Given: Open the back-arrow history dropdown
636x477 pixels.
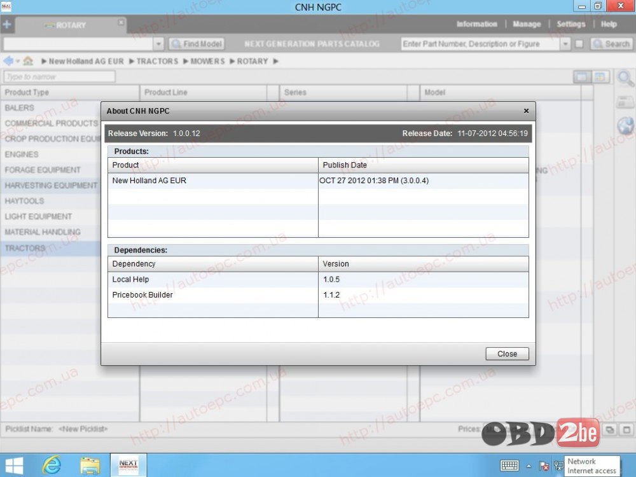Looking at the screenshot, I should (18, 62).
